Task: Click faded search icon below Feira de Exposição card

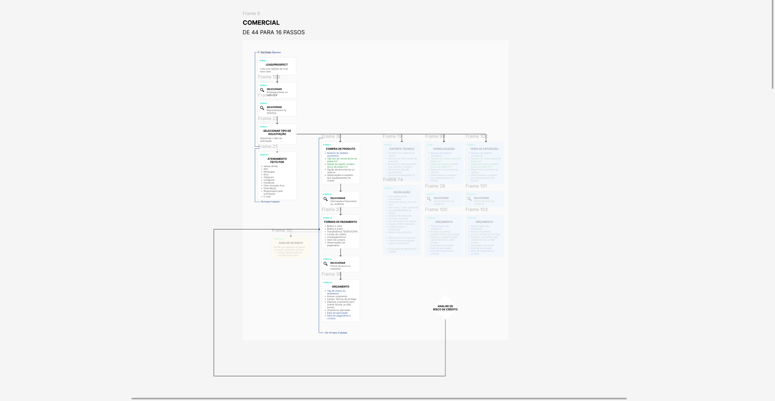Action: point(469,199)
